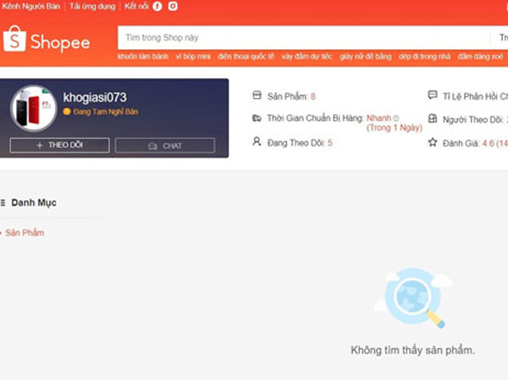Open Shopee's Facebook page icon
The image size is (508, 381).
click(x=157, y=6)
